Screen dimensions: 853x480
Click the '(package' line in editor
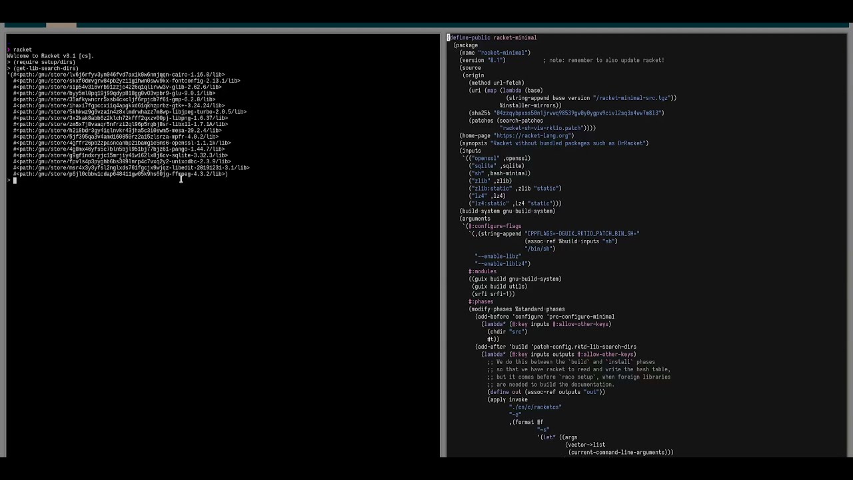[x=466, y=45]
